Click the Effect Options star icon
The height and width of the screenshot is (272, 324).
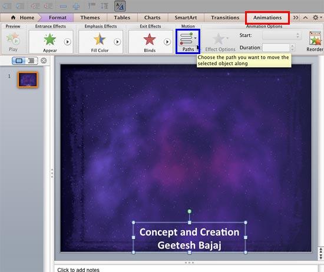219,39
